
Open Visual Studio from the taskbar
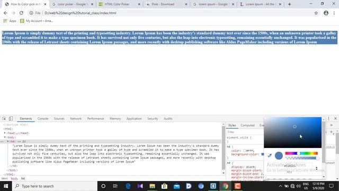140,186
